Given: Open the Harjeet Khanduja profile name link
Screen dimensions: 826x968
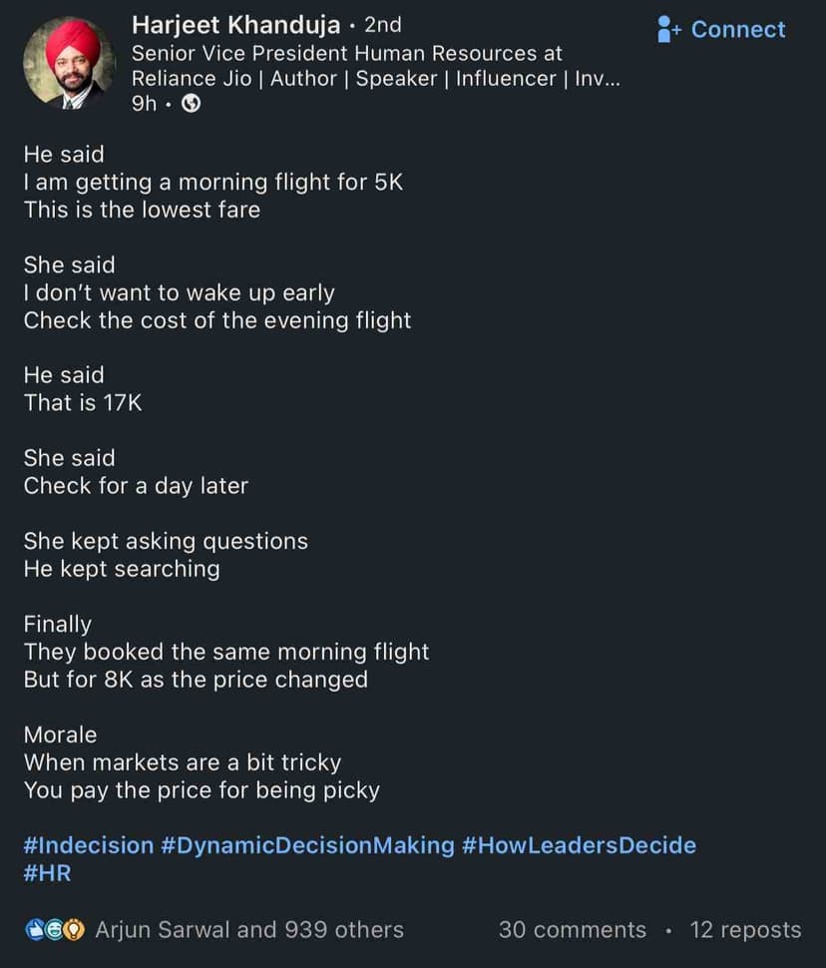Looking at the screenshot, I should (235, 25).
